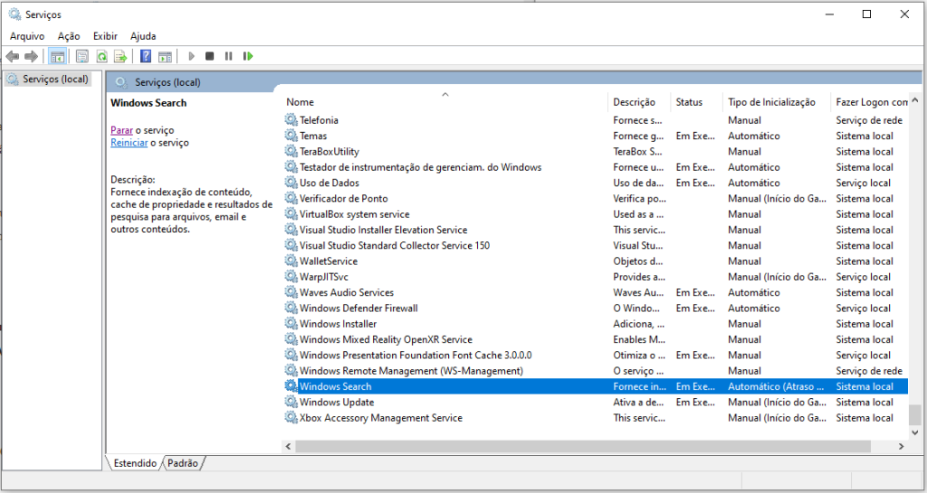The width and height of the screenshot is (927, 493).
Task: Select Windows Mixed Reality OpenXR Service
Action: tap(386, 339)
